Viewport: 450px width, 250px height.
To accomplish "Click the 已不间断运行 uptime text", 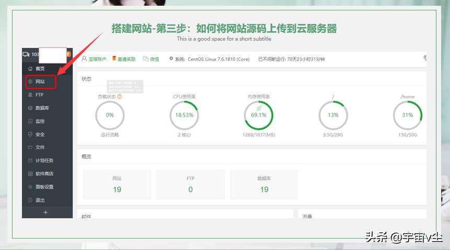I will [x=292, y=59].
